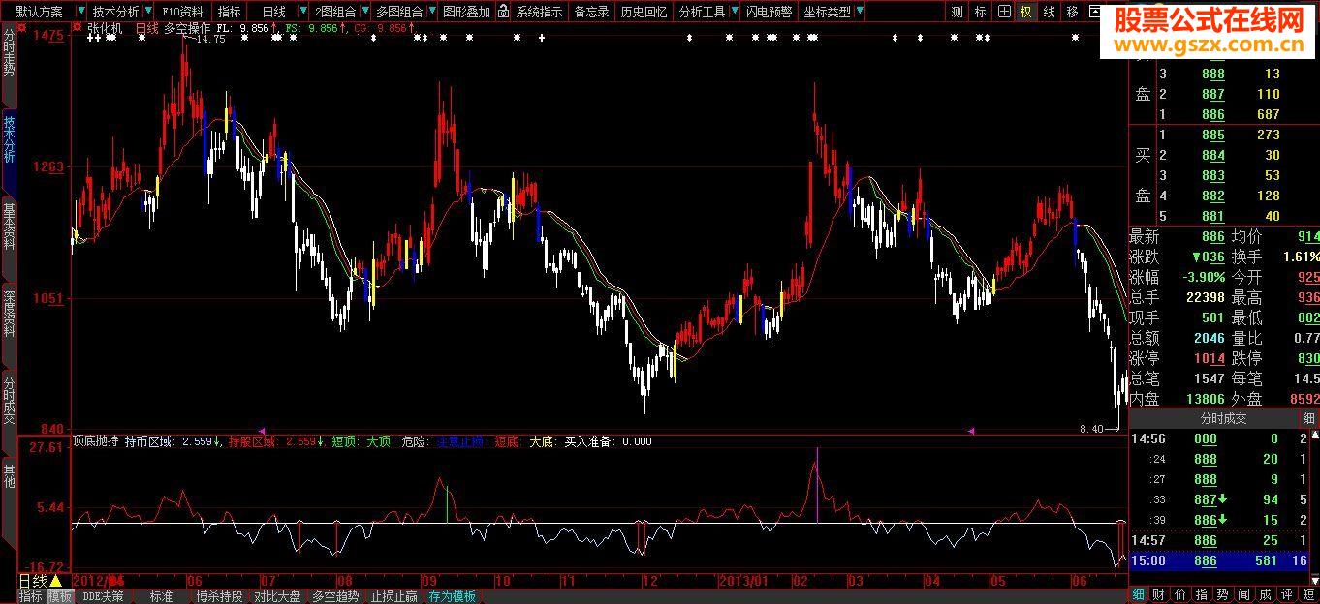Switch to the 模板 template mode
This screenshot has width=1320, height=604.
[x=60, y=596]
